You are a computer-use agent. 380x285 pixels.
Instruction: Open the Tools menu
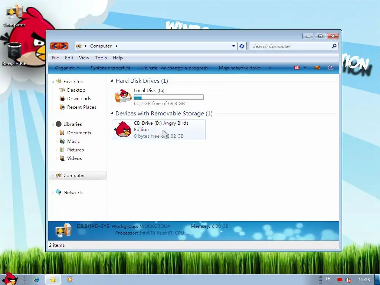point(101,58)
